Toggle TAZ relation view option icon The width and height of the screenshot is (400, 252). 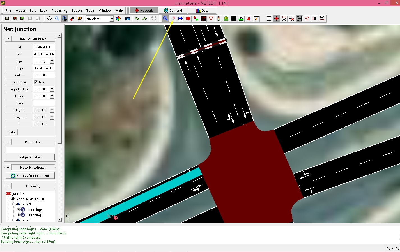pyautogui.click(x=322, y=19)
